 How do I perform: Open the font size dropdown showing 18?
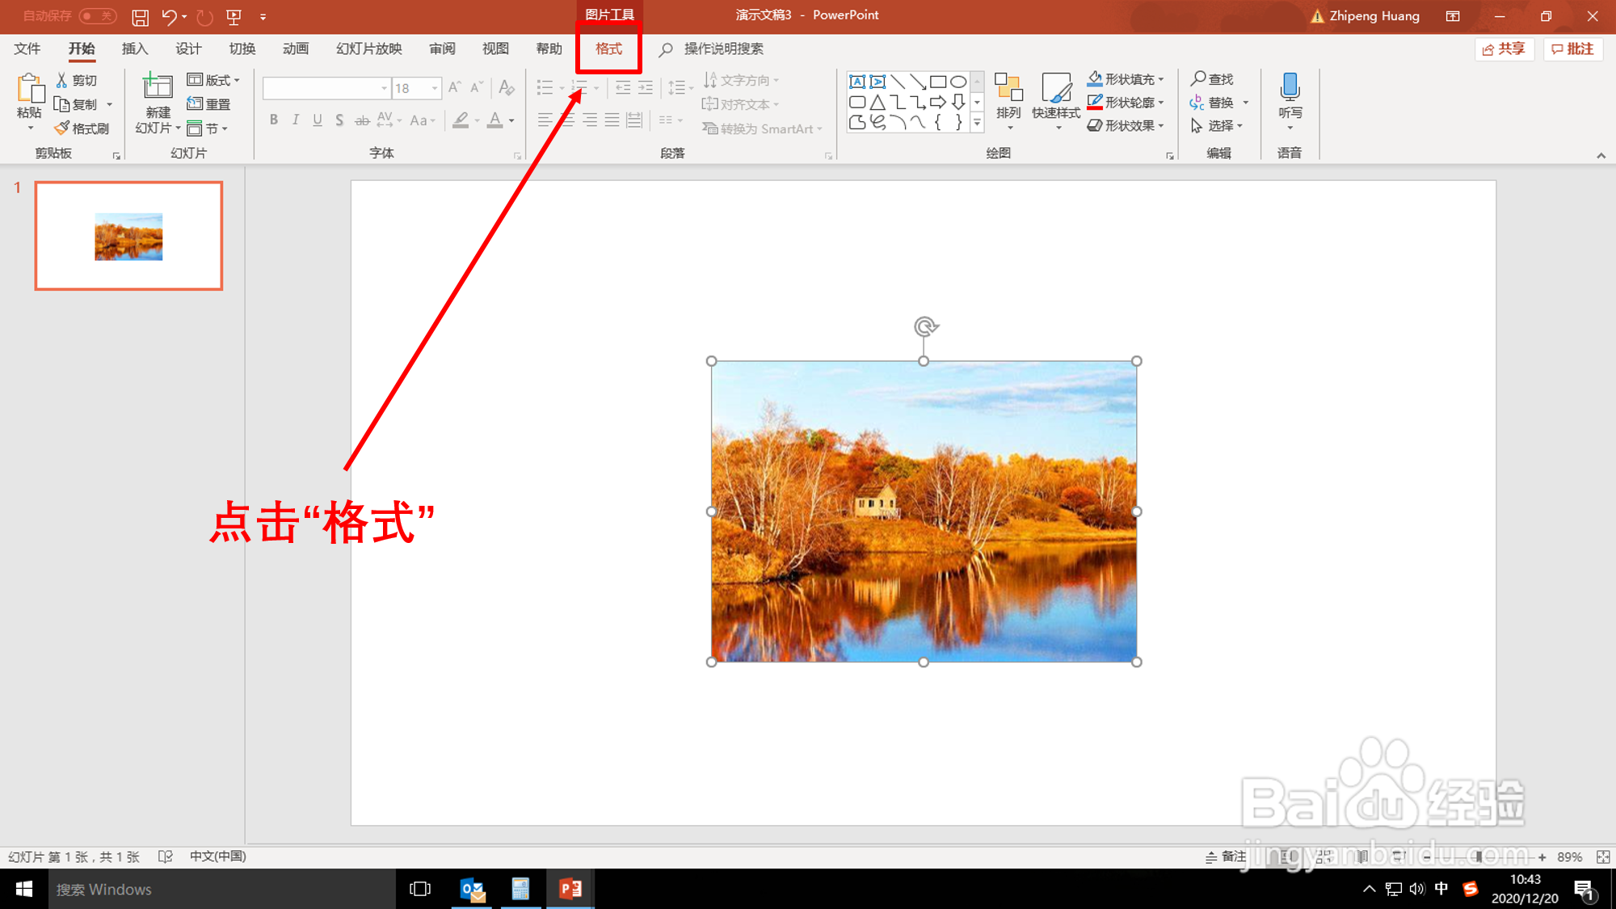(x=435, y=88)
